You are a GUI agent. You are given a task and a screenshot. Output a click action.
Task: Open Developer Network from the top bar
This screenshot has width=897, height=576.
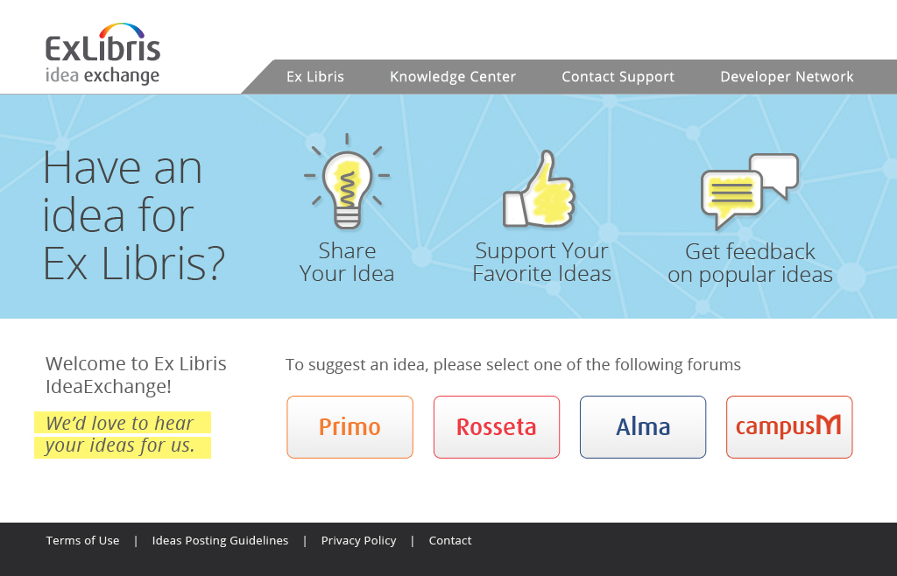pos(787,76)
